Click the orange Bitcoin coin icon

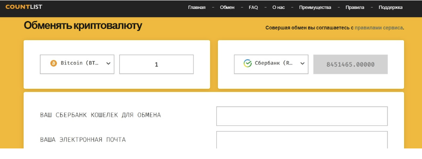(x=54, y=63)
